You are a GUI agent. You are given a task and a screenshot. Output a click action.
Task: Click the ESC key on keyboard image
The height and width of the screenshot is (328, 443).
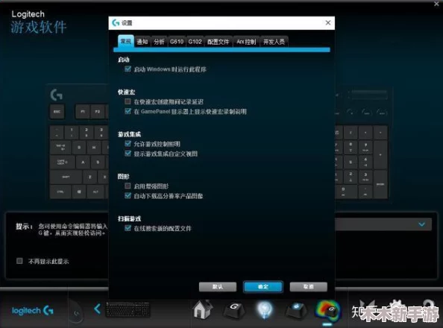57,112
